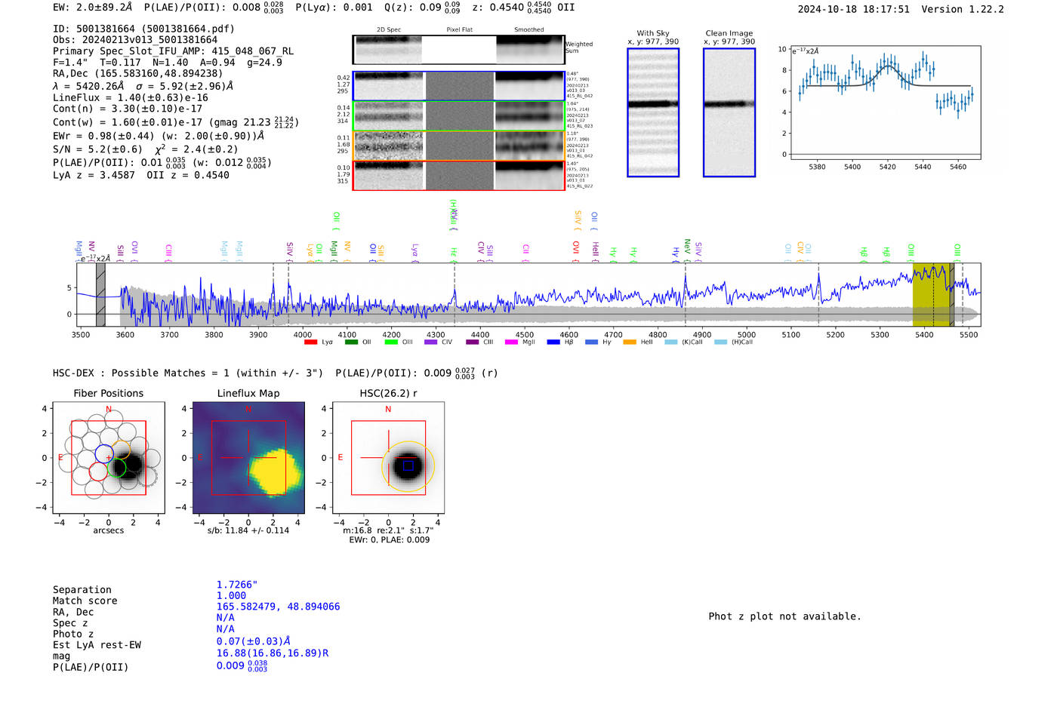Click the blue fiber circle in Fiber Positions
This screenshot has width=1057, height=719.
[104, 453]
